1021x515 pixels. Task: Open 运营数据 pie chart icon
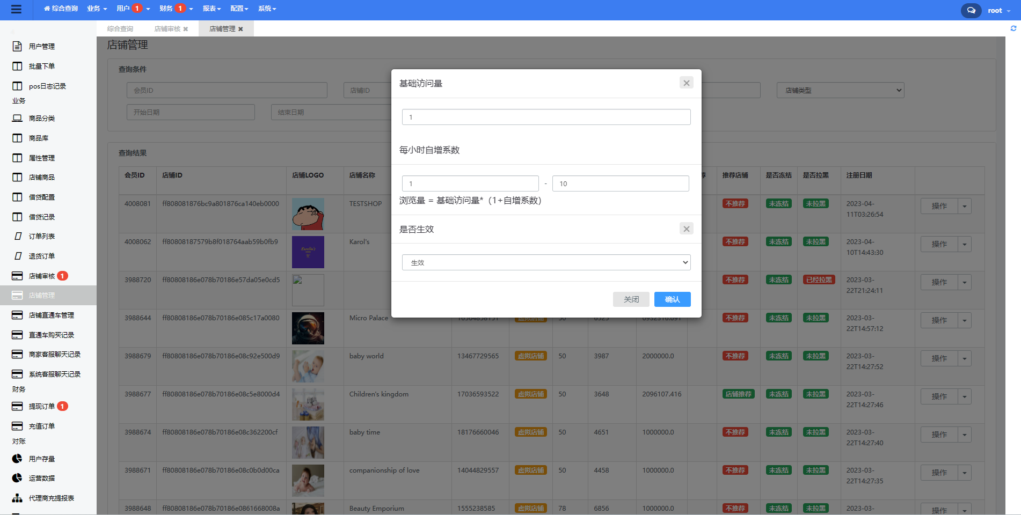17,478
